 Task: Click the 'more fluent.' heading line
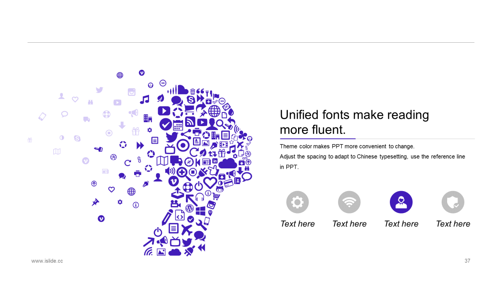(313, 130)
